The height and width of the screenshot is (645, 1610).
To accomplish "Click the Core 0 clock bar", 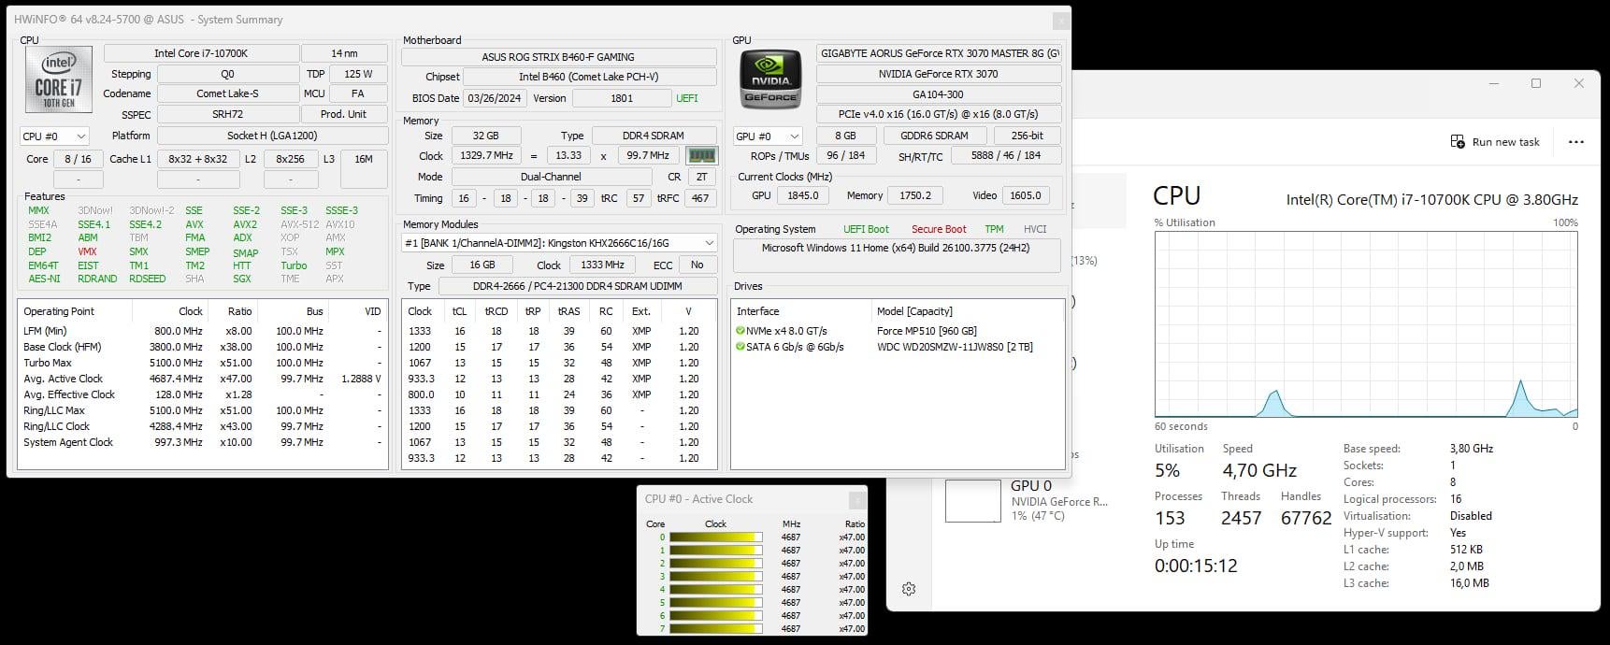I will point(716,537).
